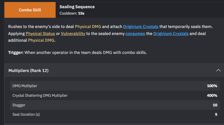Click the bold Trigger: label
This screenshot has width=224, height=125.
(16, 52)
